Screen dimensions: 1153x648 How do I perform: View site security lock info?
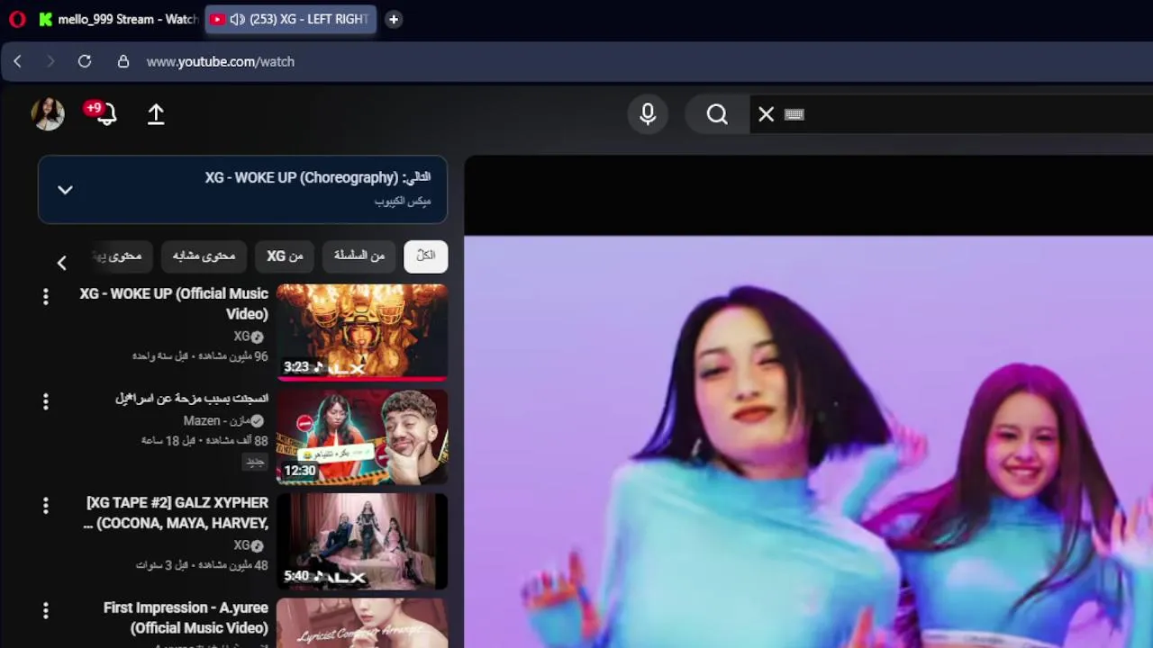tap(123, 61)
